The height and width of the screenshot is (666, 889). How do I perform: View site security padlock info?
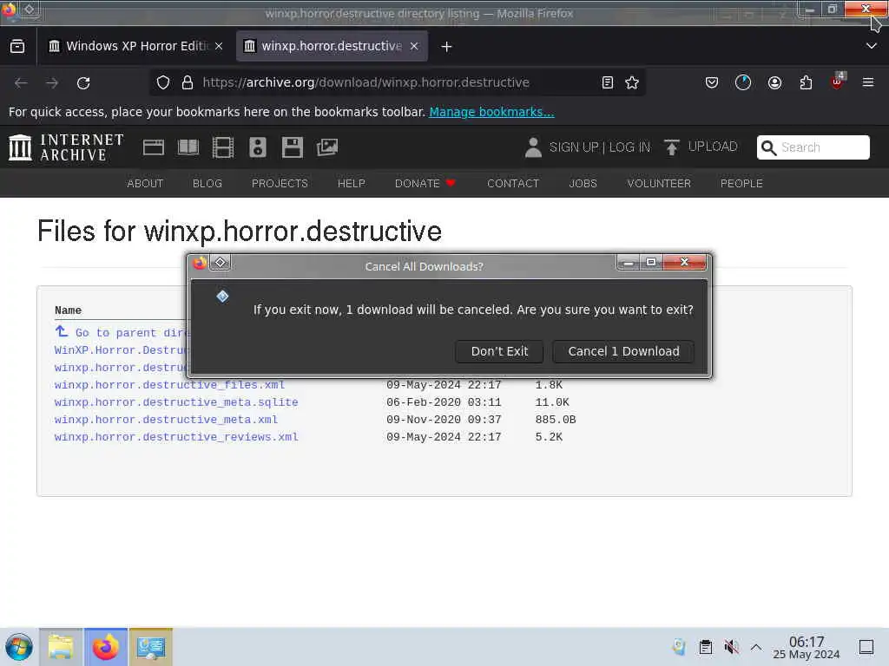coord(188,82)
